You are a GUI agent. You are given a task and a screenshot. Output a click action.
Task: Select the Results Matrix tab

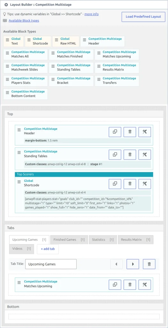pos(135,240)
